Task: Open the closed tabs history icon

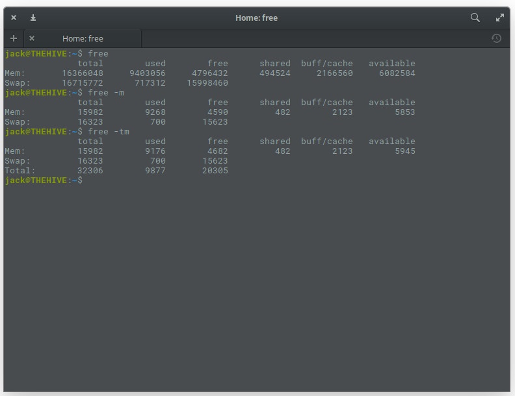Action: [496, 38]
